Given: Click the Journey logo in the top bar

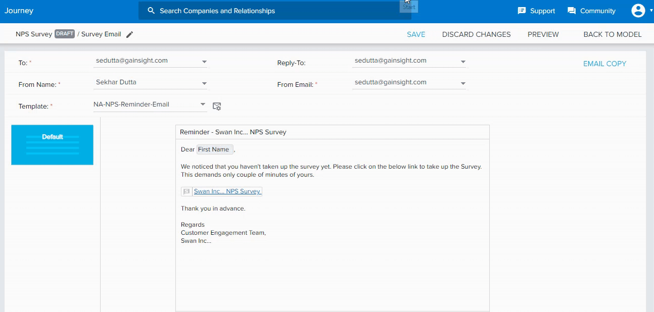Looking at the screenshot, I should [x=19, y=10].
